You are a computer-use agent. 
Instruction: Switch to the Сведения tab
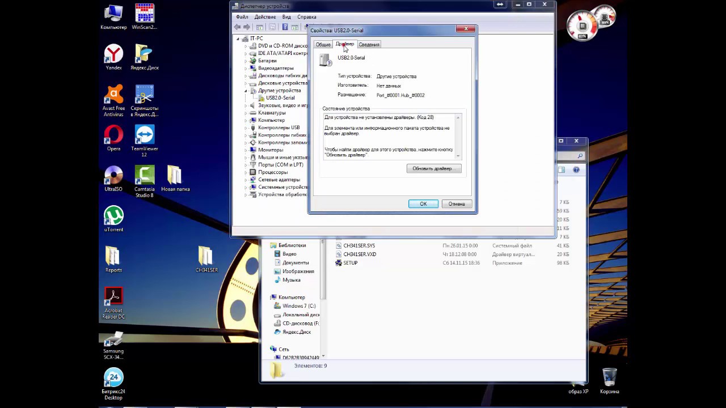click(369, 45)
